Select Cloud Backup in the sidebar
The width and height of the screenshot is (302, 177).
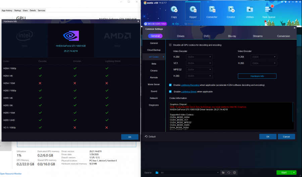click(154, 50)
